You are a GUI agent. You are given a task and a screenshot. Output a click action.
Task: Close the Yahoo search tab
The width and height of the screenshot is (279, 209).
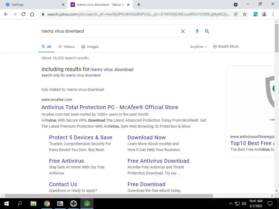[x=128, y=5]
